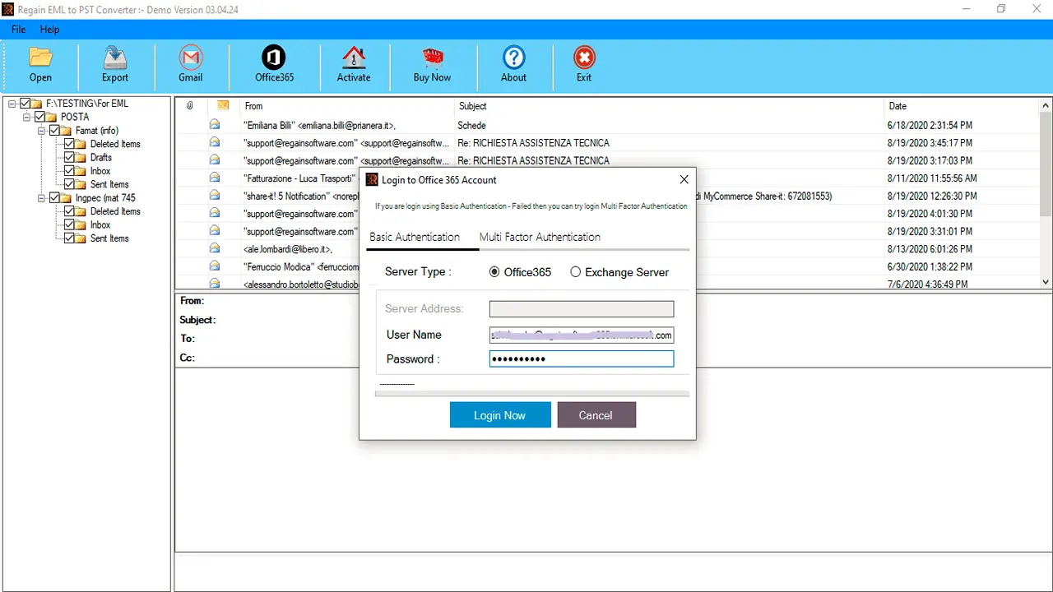This screenshot has height=592, width=1053.
Task: Open the Help menu
Action: (49, 30)
